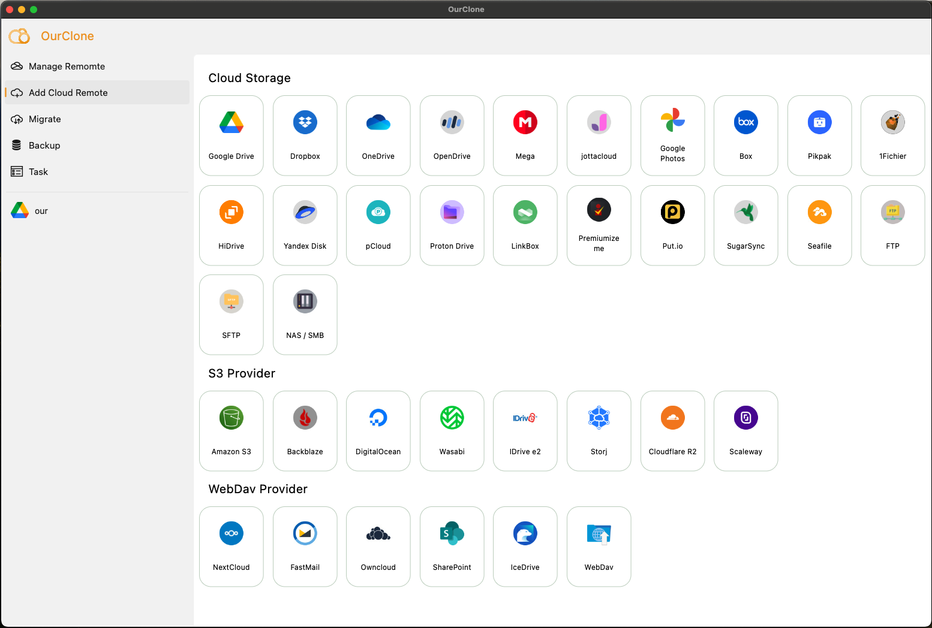Image resolution: width=932 pixels, height=628 pixels.
Task: Choose Yandex Disk provider
Action: tap(305, 225)
